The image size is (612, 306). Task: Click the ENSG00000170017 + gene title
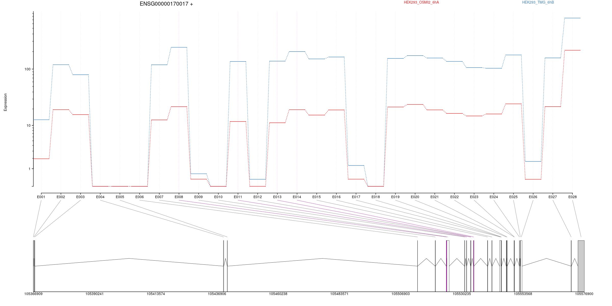coord(166,4)
